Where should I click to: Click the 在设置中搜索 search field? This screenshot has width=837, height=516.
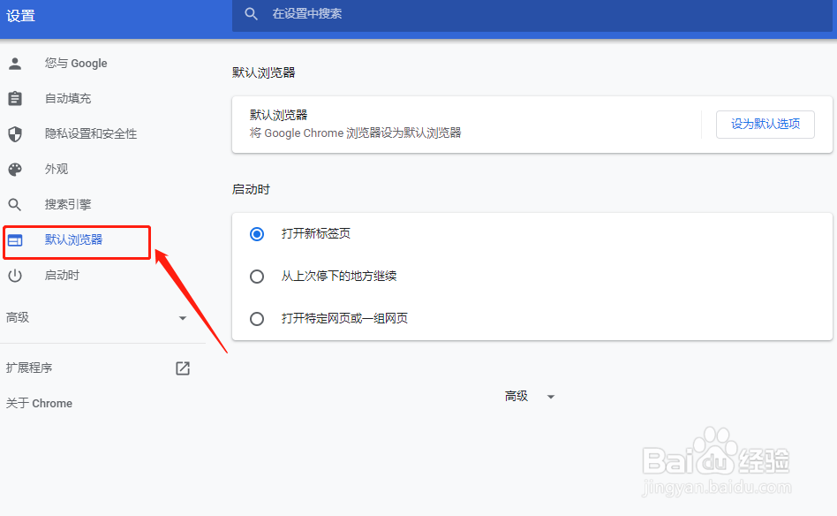(532, 14)
